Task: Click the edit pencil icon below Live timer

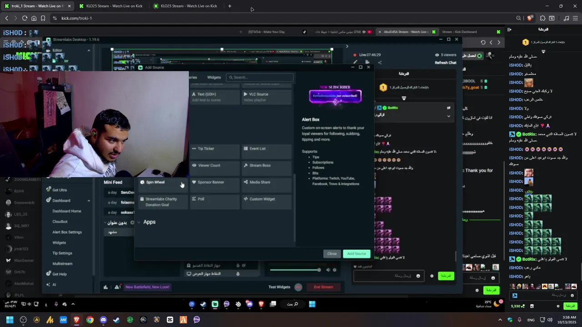Action: pos(356,62)
